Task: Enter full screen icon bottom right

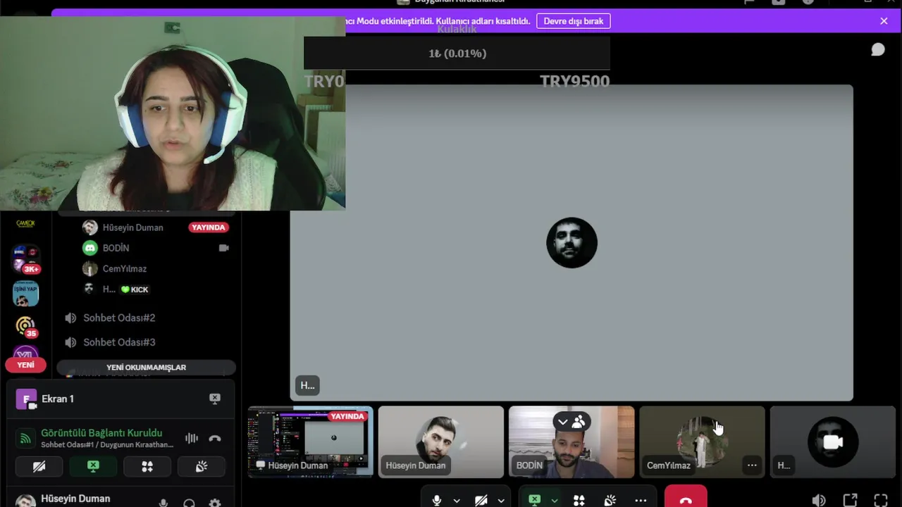Action: (881, 500)
